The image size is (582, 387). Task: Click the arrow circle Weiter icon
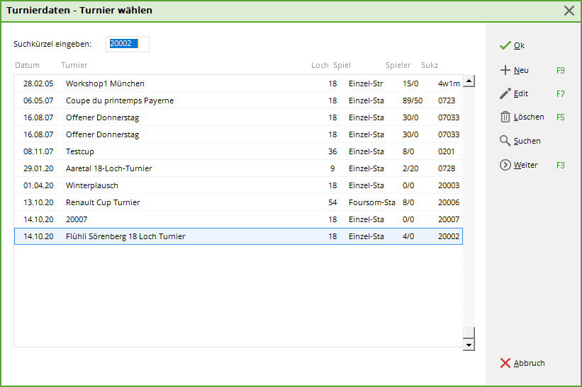[505, 165]
